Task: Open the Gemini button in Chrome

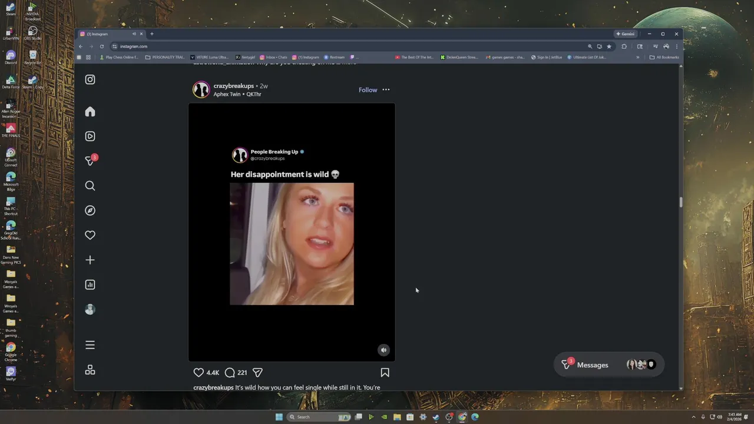Action: 625,34
